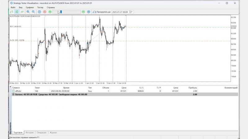Expand the balance summary row plus icon
Viewport: 248px width, 139px height.
[13, 95]
